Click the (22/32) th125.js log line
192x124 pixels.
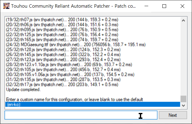click(x=62, y=35)
